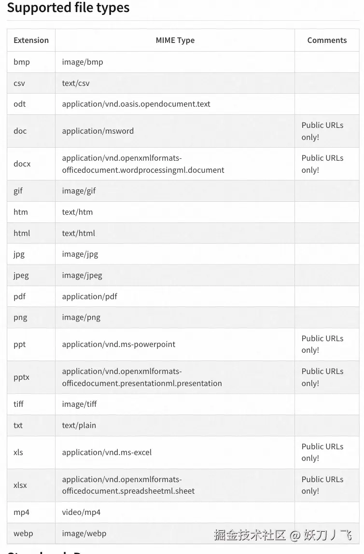364x554 pixels.
Task: Click the video/mp4 MIME type cell
Action: pos(81,512)
